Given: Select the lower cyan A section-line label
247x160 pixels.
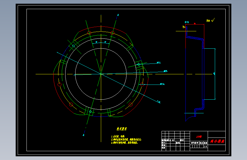Looking at the screenshot, I should pos(83,135).
